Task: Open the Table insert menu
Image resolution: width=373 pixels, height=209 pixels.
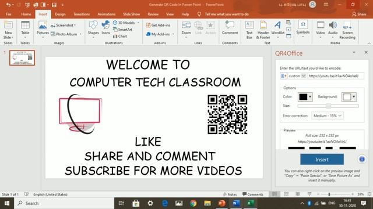Action: [x=25, y=30]
